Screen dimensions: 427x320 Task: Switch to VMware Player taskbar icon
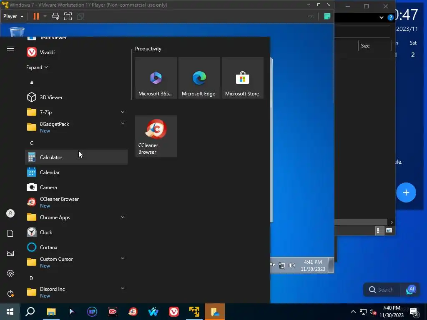click(194, 312)
